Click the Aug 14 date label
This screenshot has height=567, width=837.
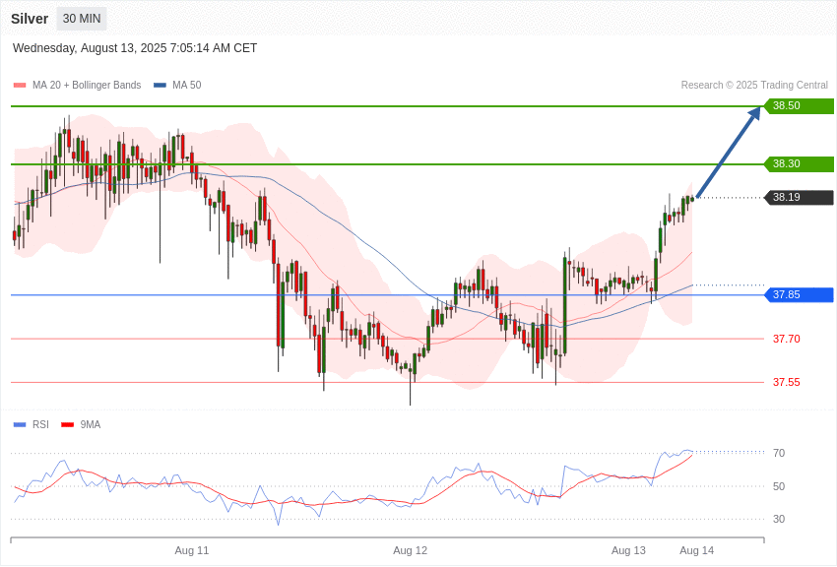pos(696,550)
